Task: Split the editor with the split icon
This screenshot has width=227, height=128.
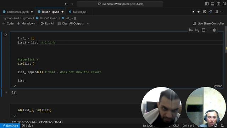Action: [216, 12]
